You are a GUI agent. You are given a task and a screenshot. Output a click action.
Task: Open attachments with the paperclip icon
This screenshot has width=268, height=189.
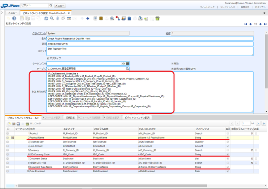tap(58, 18)
